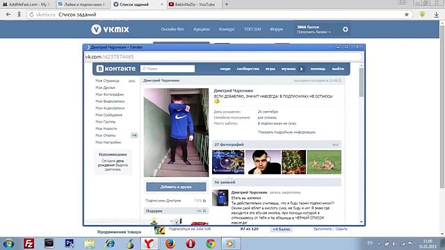Reload the vkmix page
Viewport: 445px width, 250px height.
(x=31, y=15)
